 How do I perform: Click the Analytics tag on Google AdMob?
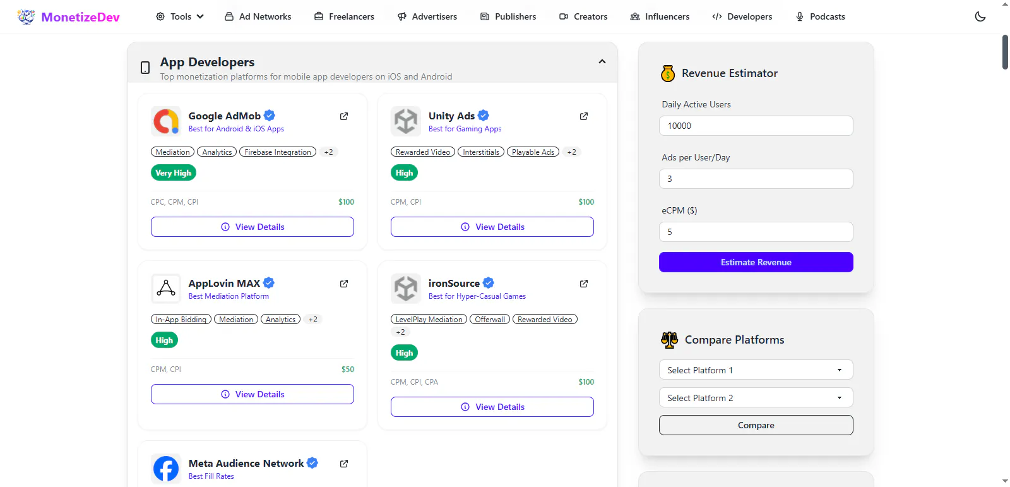217,152
